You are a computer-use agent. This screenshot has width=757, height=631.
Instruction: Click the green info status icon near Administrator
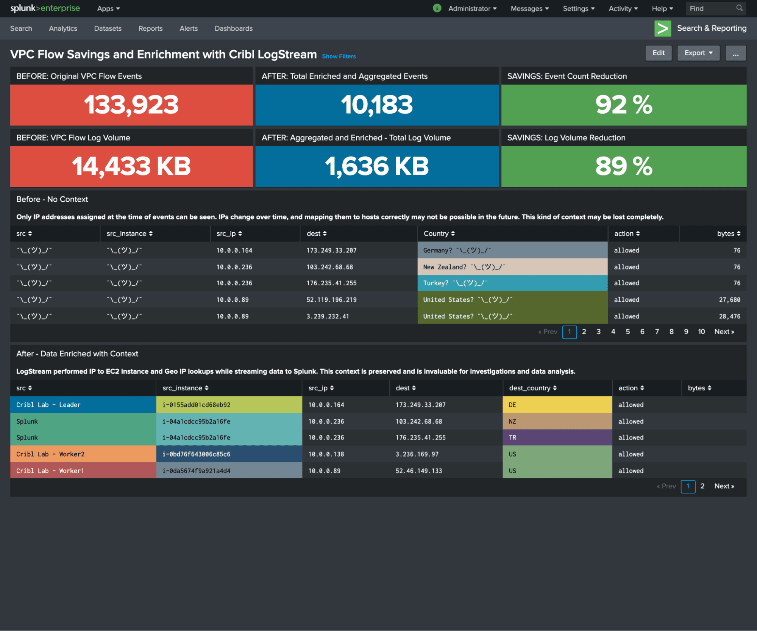tap(437, 8)
